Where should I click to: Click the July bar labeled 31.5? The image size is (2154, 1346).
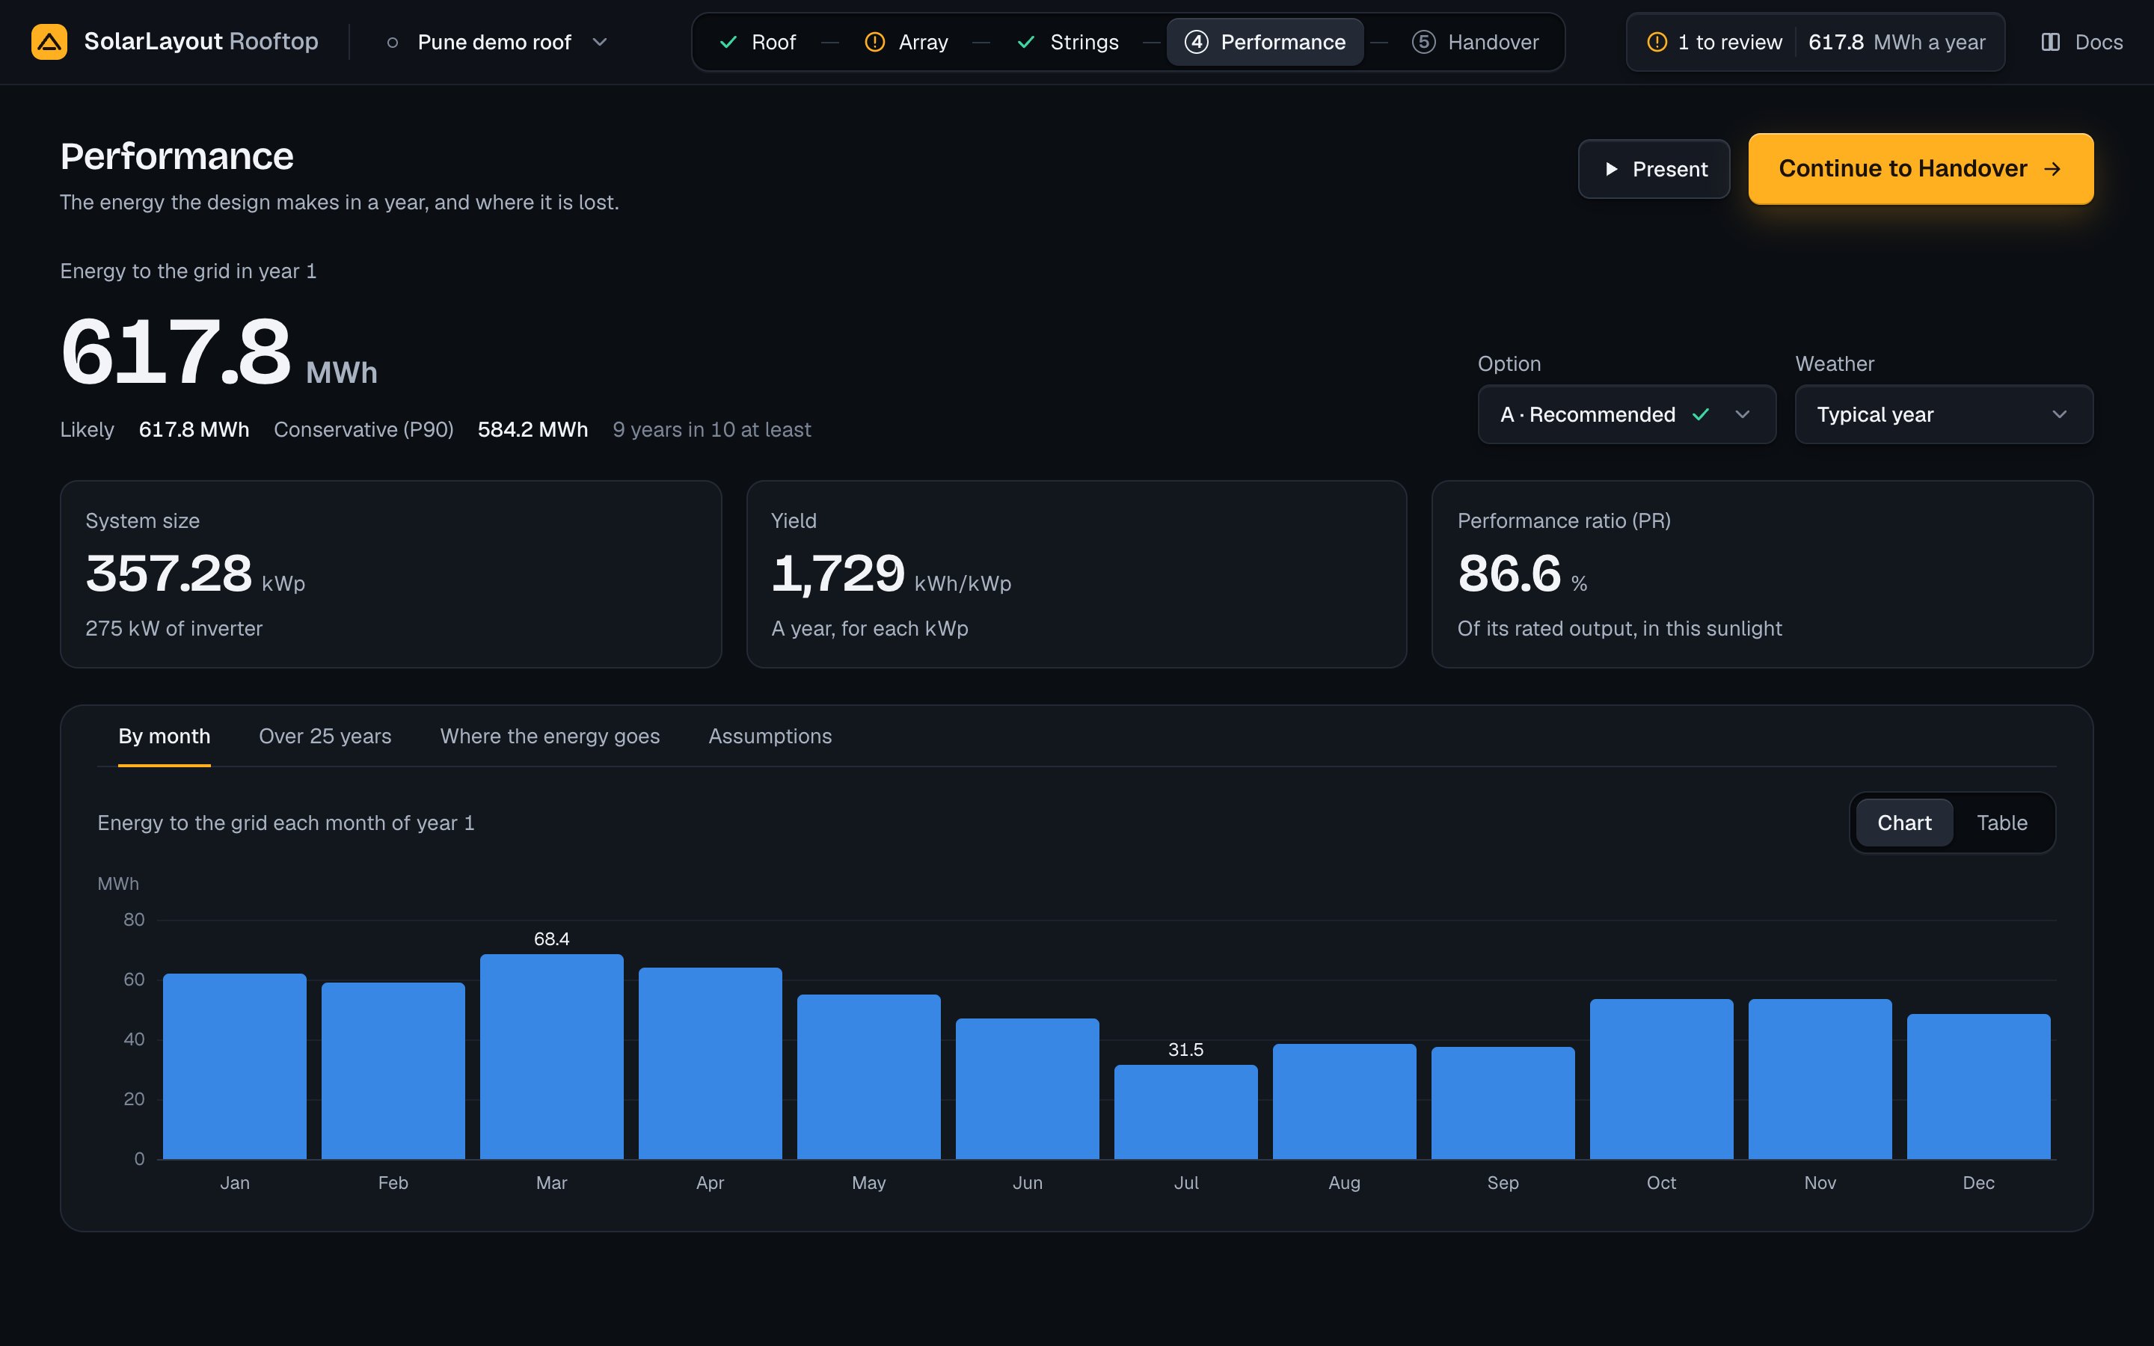(1185, 1112)
